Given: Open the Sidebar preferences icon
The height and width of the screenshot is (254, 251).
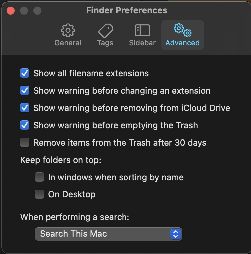Looking at the screenshot, I should 142,30.
